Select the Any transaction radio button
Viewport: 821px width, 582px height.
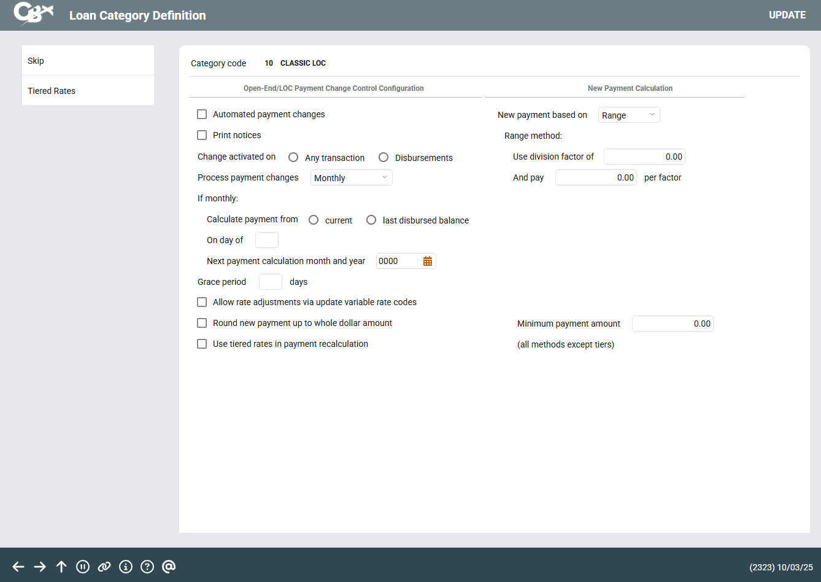293,157
